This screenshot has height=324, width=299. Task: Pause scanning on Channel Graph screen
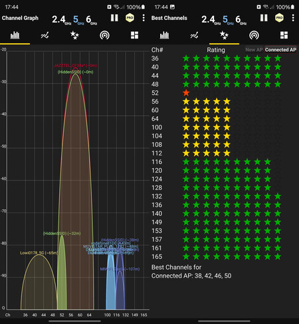click(114, 18)
